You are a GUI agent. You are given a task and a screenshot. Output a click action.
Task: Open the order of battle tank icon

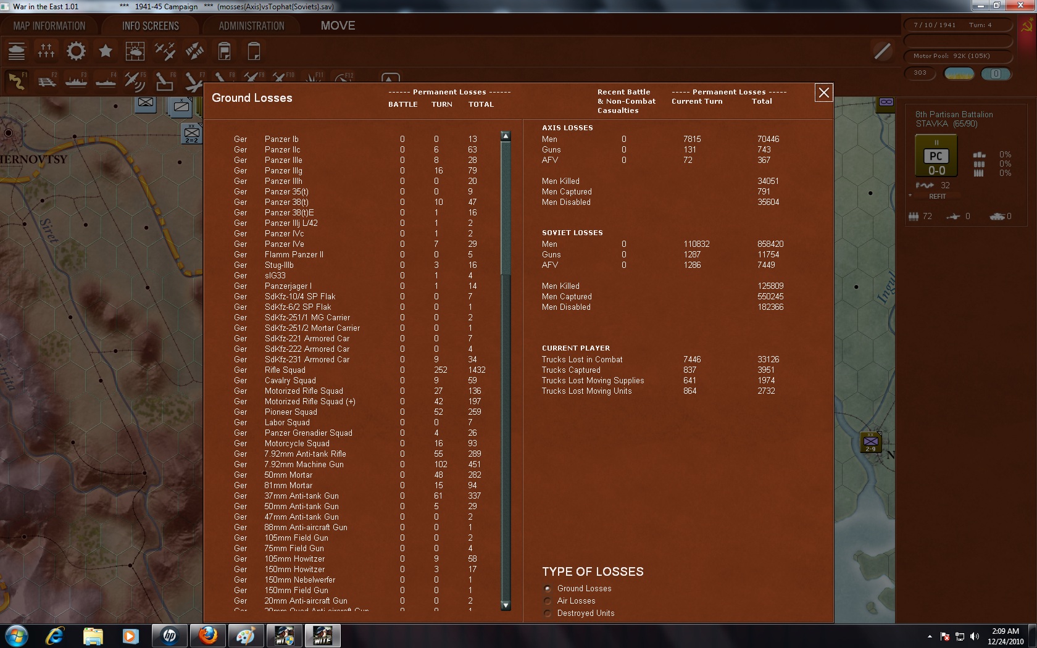pyautogui.click(x=17, y=51)
